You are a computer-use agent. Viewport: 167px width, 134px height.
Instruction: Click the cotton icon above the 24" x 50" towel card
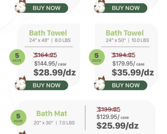click(100, 6)
